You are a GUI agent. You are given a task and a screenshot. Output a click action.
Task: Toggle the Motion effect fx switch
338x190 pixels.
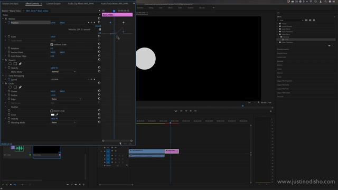6,19
